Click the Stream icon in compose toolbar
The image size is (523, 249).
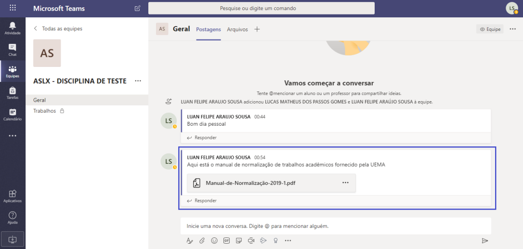coord(263,240)
